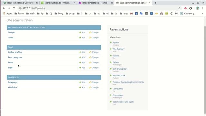Change Tags
206x116 pixels.
pos(94,68)
